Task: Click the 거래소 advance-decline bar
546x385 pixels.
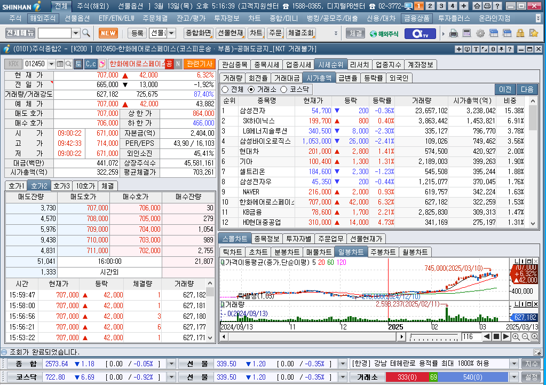Action: pyautogui.click(x=448, y=377)
